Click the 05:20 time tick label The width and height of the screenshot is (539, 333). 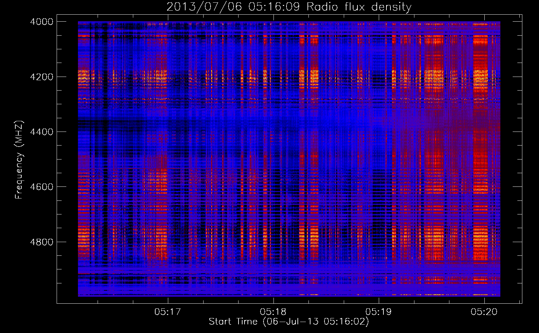pos(484,312)
